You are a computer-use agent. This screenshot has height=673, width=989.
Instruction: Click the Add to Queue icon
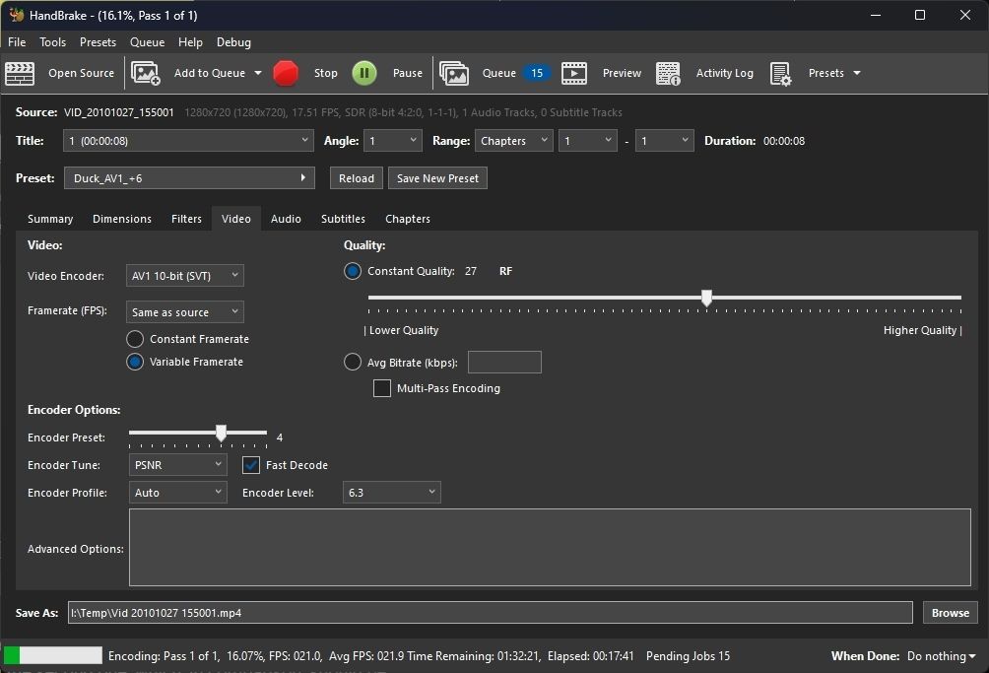point(146,73)
